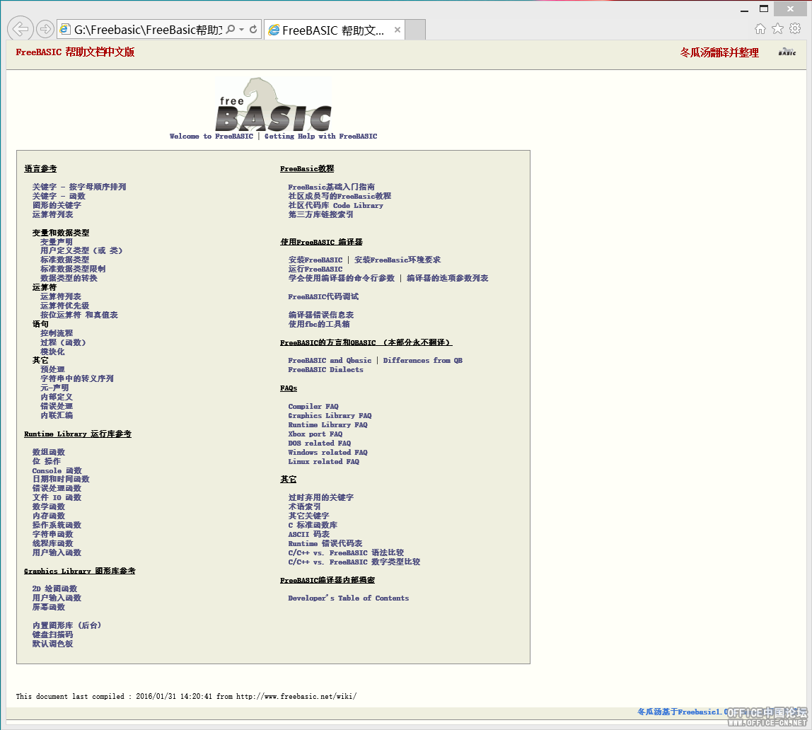Go back with the browser Back arrow
The width and height of the screenshot is (812, 730).
[x=21, y=29]
